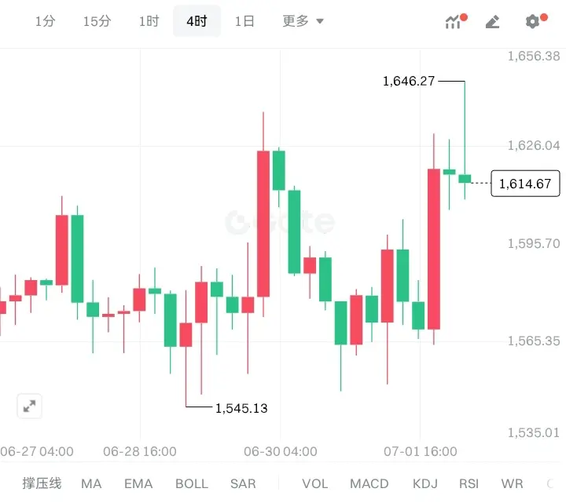Show the KDJ indicator

pyautogui.click(x=424, y=483)
